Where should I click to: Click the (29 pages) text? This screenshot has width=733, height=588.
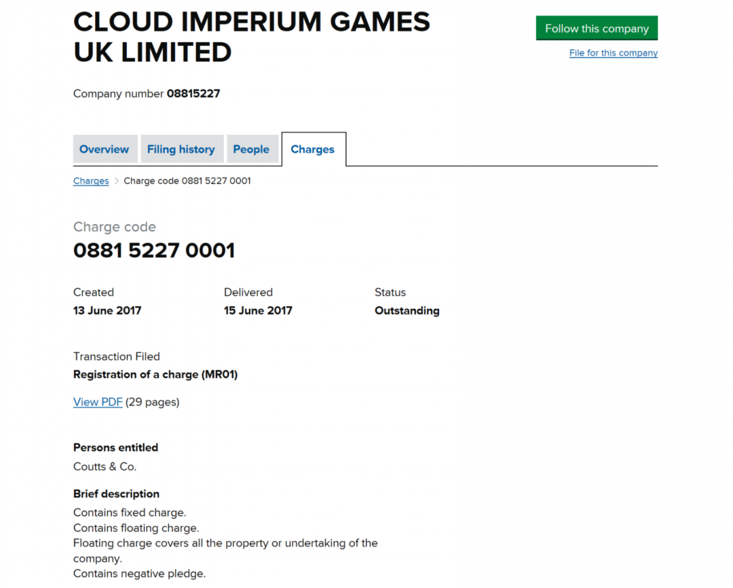pyautogui.click(x=153, y=402)
